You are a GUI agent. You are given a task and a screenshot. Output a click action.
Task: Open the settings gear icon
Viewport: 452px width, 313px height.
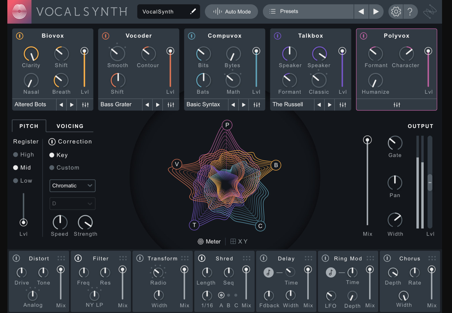pos(396,12)
